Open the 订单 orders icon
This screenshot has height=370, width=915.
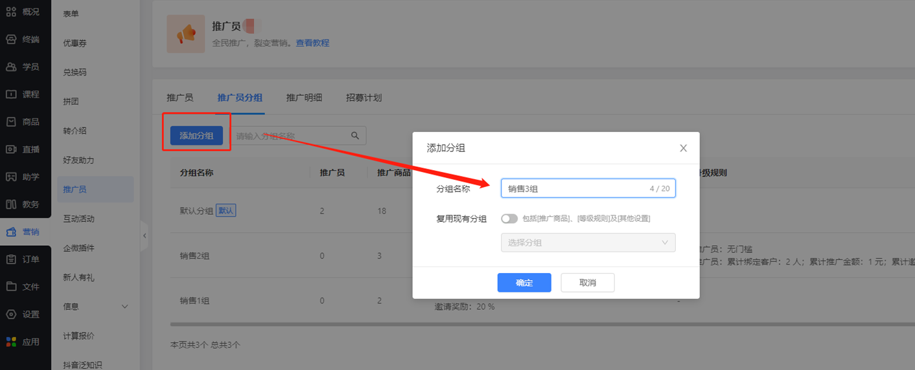tap(11, 259)
